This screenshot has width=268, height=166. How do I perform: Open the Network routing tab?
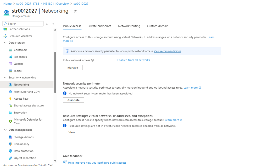click(x=129, y=26)
